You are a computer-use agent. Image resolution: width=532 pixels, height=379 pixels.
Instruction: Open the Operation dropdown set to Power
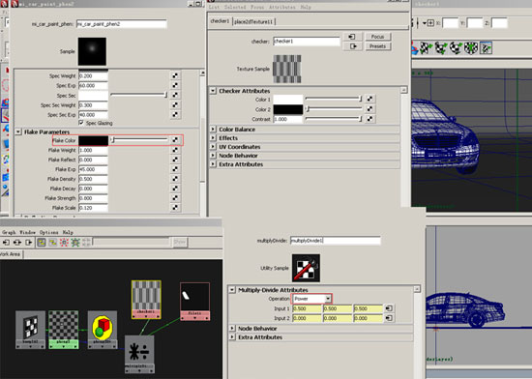pyautogui.click(x=311, y=299)
